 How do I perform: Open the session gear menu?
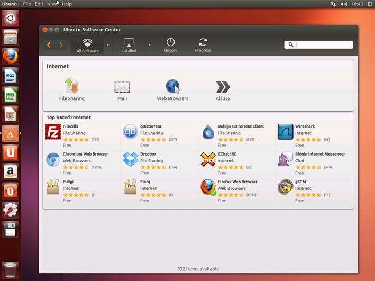click(370, 4)
